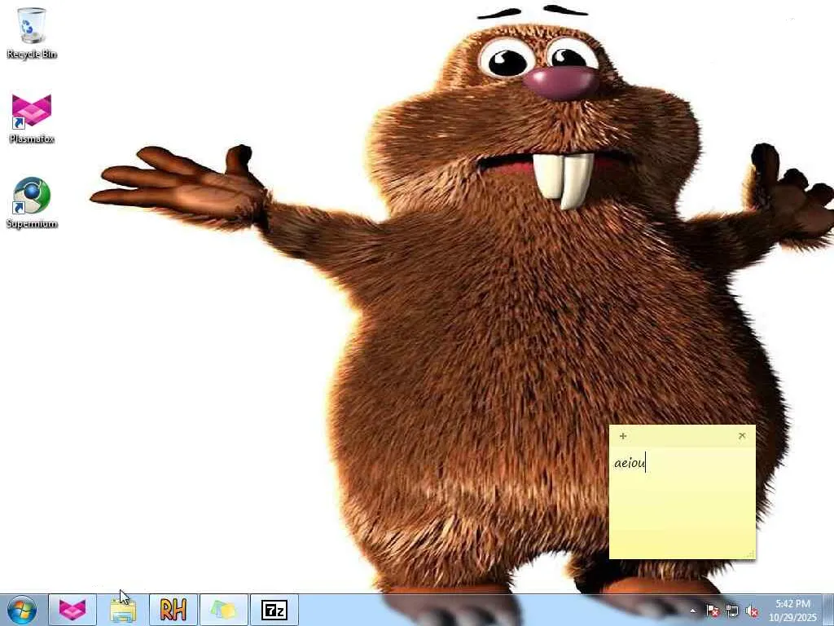The image size is (834, 626).
Task: Add a new sticky note with plus
Action: point(623,436)
